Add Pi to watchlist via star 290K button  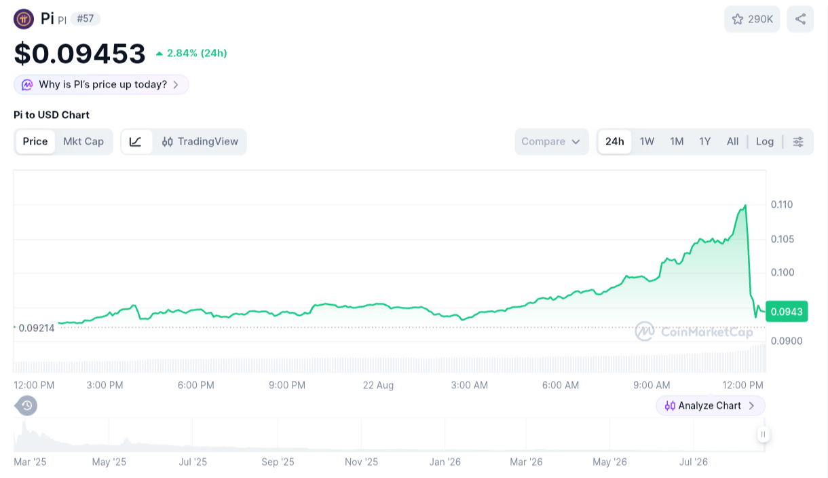tap(753, 19)
